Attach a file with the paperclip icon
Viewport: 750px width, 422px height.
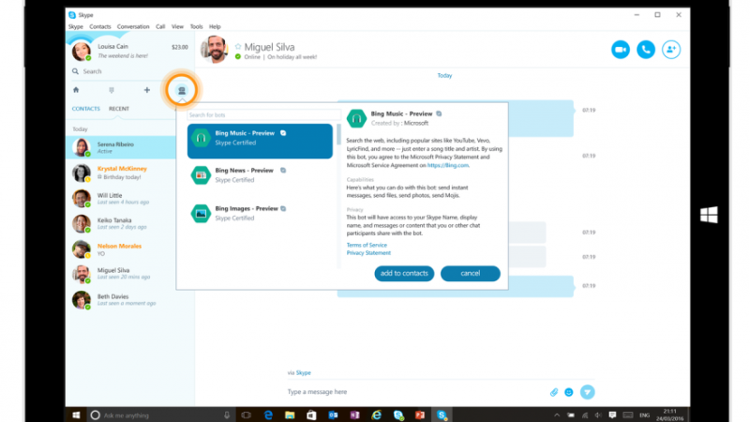pyautogui.click(x=554, y=391)
